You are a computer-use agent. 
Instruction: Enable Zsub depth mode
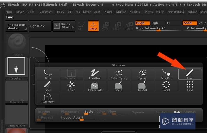pos(202,23)
